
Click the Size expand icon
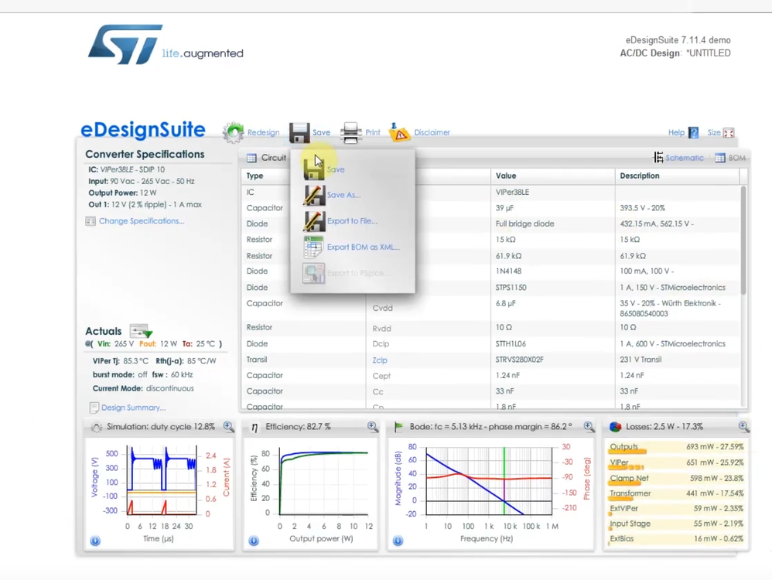pyautogui.click(x=729, y=132)
